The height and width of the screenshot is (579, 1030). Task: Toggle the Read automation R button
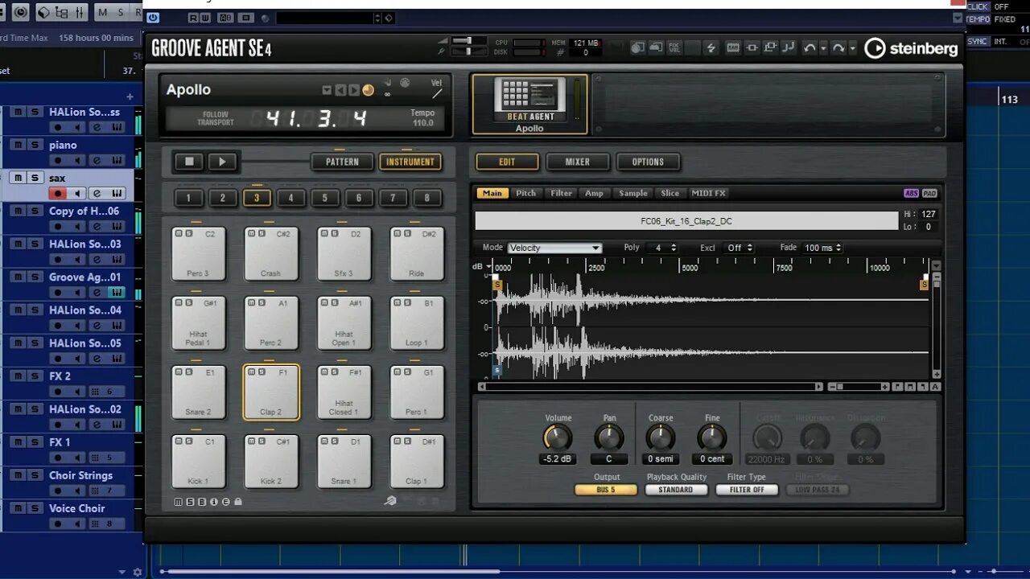(x=193, y=18)
